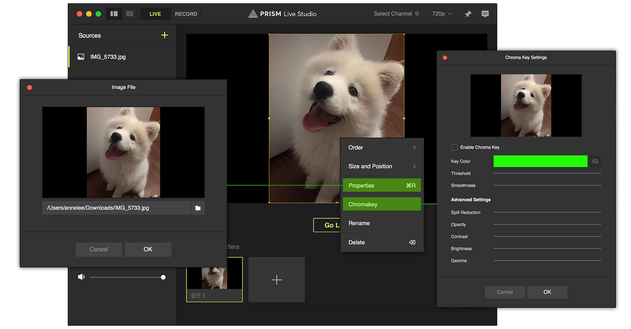Image resolution: width=631 pixels, height=329 pixels.
Task: Choose Chromakey from context menu
Action: (x=381, y=204)
